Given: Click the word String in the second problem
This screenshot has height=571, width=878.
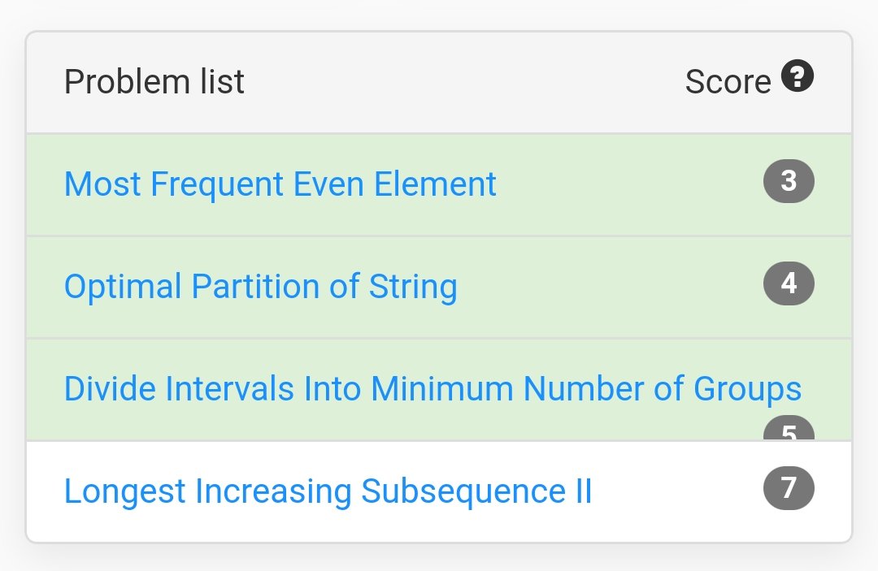Looking at the screenshot, I should pos(413,287).
